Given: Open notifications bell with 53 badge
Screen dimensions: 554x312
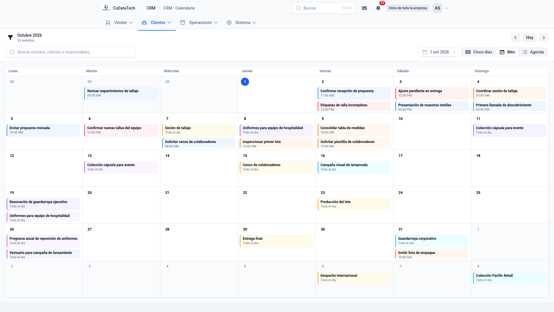Looking at the screenshot, I should (378, 8).
